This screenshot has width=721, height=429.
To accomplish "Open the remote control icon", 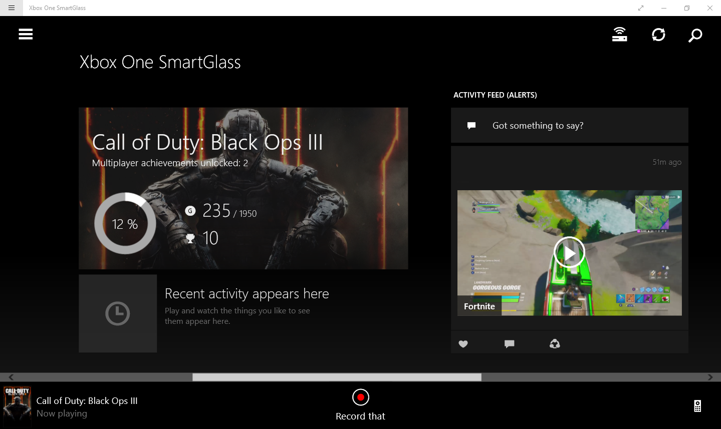I will pyautogui.click(x=697, y=406).
